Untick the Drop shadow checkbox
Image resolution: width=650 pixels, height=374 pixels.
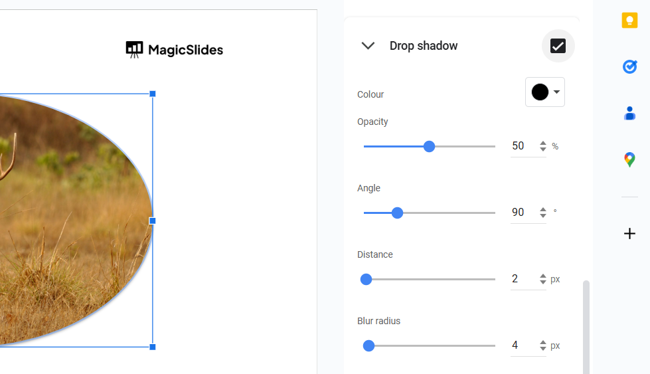(558, 46)
